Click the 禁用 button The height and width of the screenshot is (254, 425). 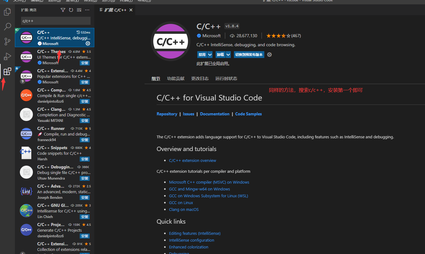[x=202, y=55]
